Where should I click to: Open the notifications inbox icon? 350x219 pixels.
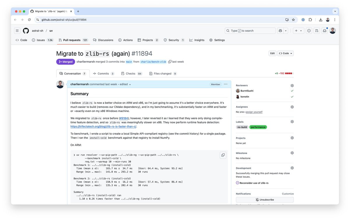324,31
